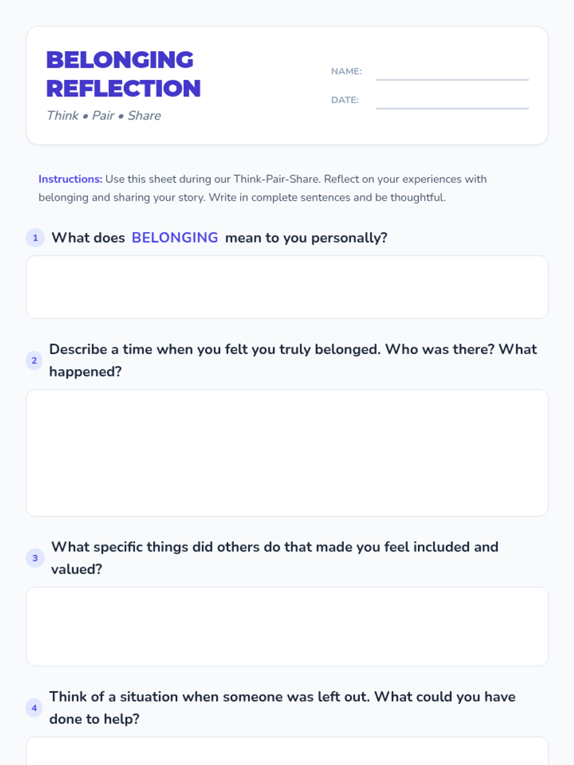Viewport: 574px width, 765px height.
Task: Click the 'Think of a situation' question text
Action: pyautogui.click(x=282, y=708)
